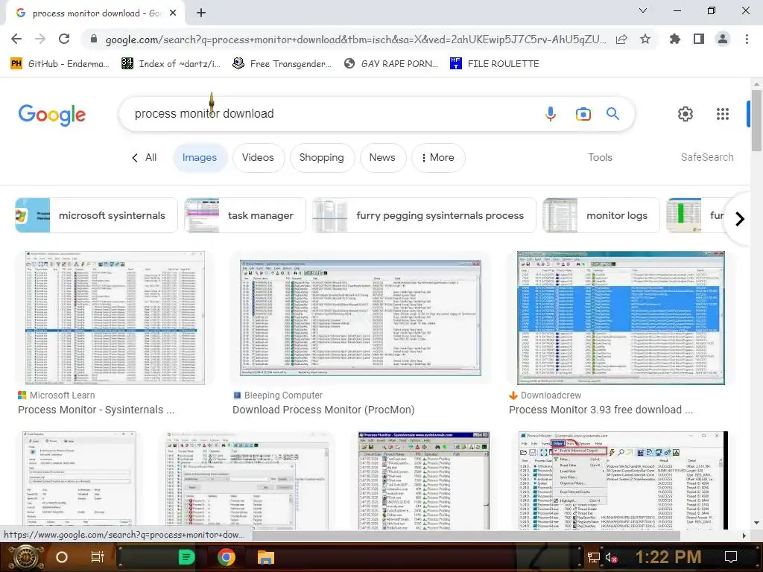Click the forward navigation arrow
This screenshot has height=572, width=763.
40,39
